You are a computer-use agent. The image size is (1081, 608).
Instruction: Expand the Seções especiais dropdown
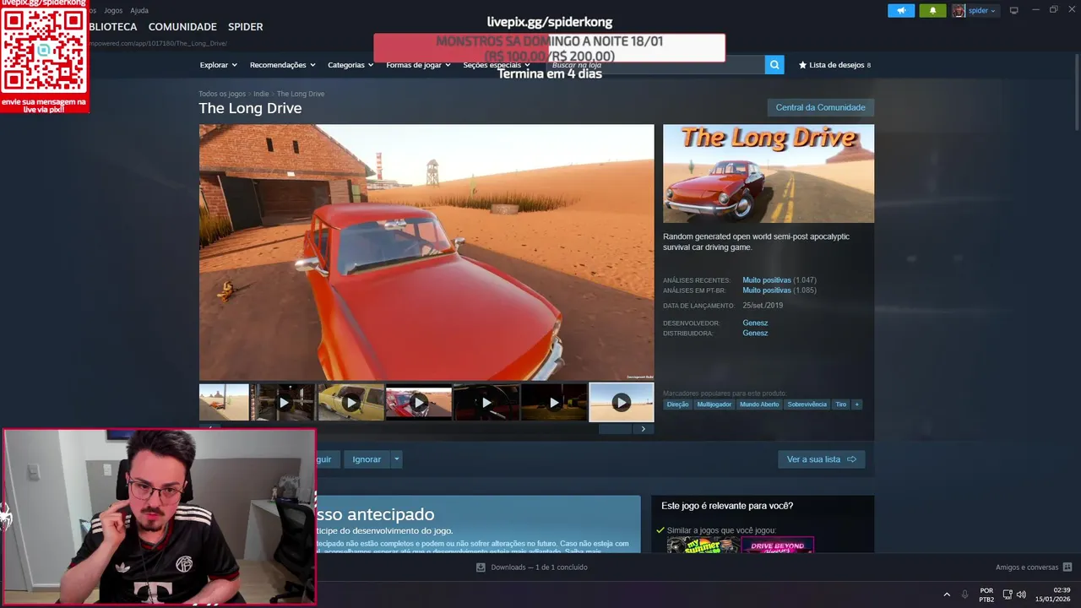tap(497, 65)
